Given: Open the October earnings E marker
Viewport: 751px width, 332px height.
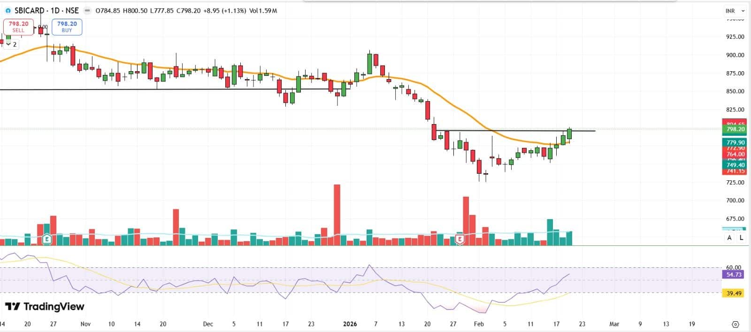Looking at the screenshot, I should pyautogui.click(x=46, y=239).
